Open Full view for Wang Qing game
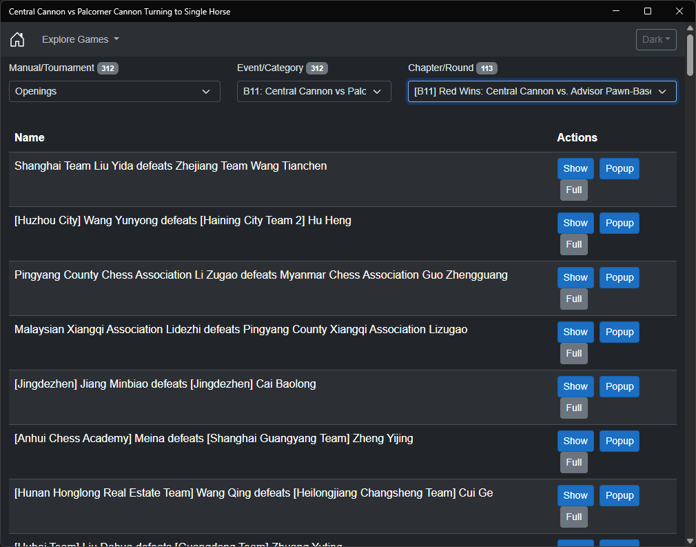 [x=573, y=517]
